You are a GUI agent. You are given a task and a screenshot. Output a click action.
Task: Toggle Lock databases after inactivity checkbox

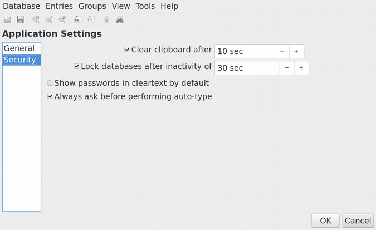tap(77, 66)
